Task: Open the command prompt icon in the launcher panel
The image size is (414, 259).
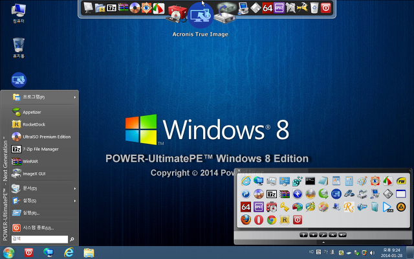Action: click(310, 181)
